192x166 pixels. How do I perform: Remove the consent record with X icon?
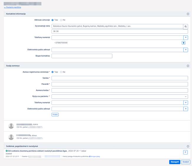point(185,152)
